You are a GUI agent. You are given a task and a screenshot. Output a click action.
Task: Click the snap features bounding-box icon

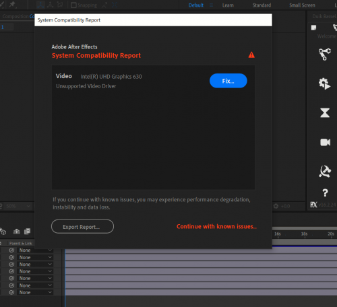pyautogui.click(x=115, y=5)
